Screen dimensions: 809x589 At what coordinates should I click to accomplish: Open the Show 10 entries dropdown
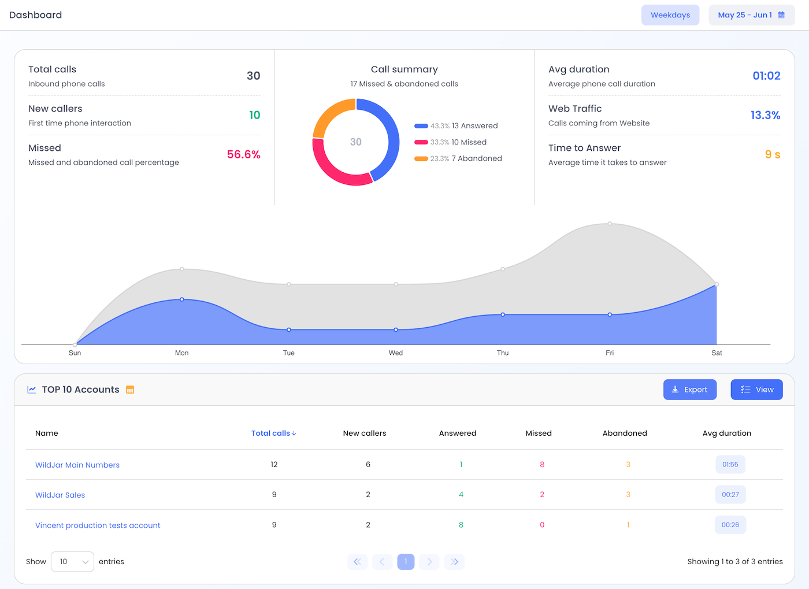[x=72, y=562]
